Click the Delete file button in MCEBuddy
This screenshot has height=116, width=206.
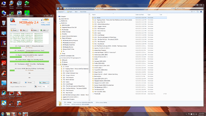pos(35,30)
